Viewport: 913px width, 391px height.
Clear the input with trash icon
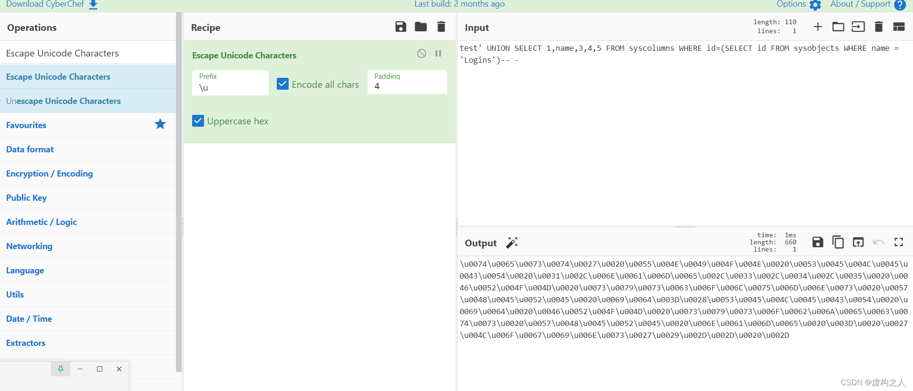tap(879, 27)
